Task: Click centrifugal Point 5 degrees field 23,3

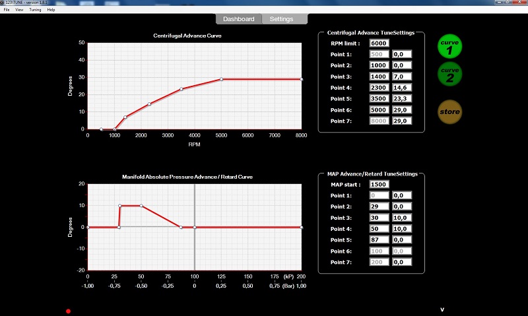Action: point(402,99)
